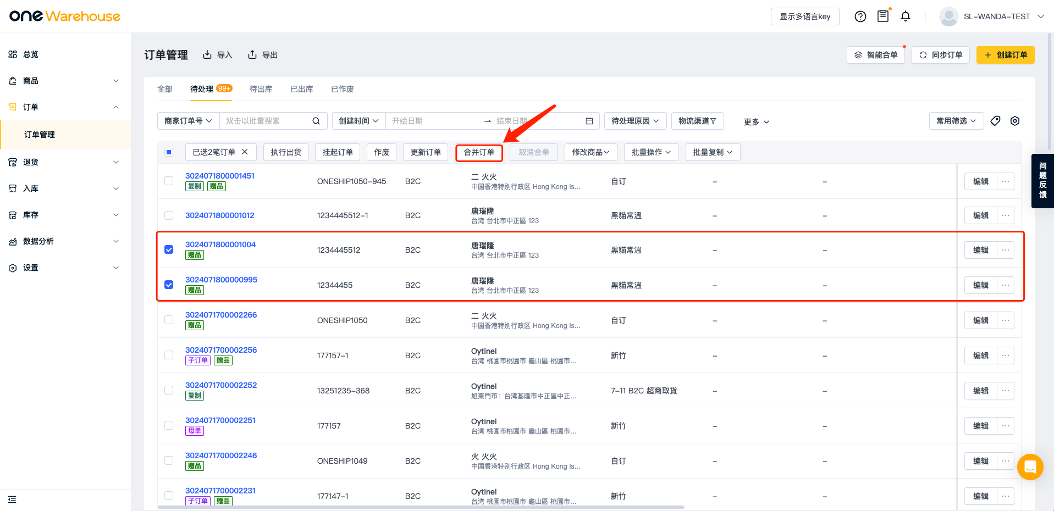The height and width of the screenshot is (511, 1054).
Task: Open order link 3024071700002266
Action: pos(221,315)
